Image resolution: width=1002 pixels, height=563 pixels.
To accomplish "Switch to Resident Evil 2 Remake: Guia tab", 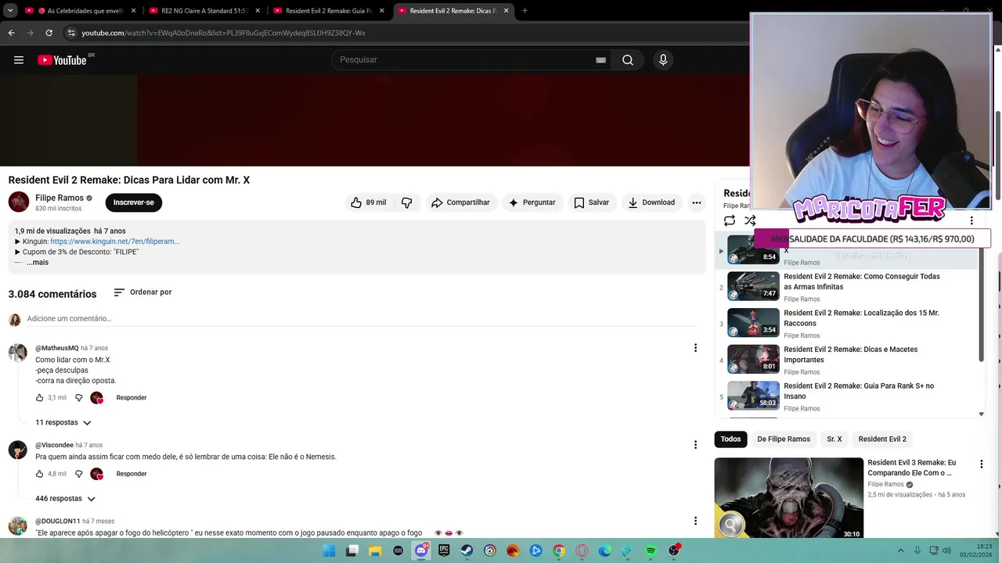I will click(x=329, y=11).
